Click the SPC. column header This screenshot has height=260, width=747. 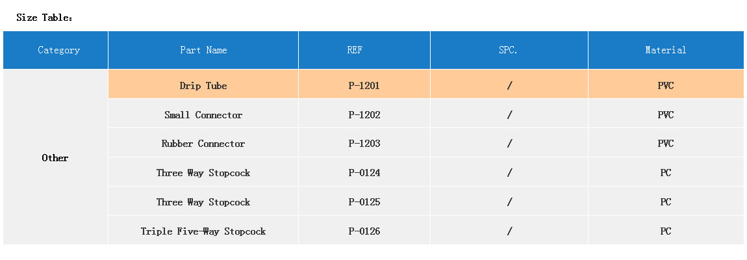(x=509, y=50)
